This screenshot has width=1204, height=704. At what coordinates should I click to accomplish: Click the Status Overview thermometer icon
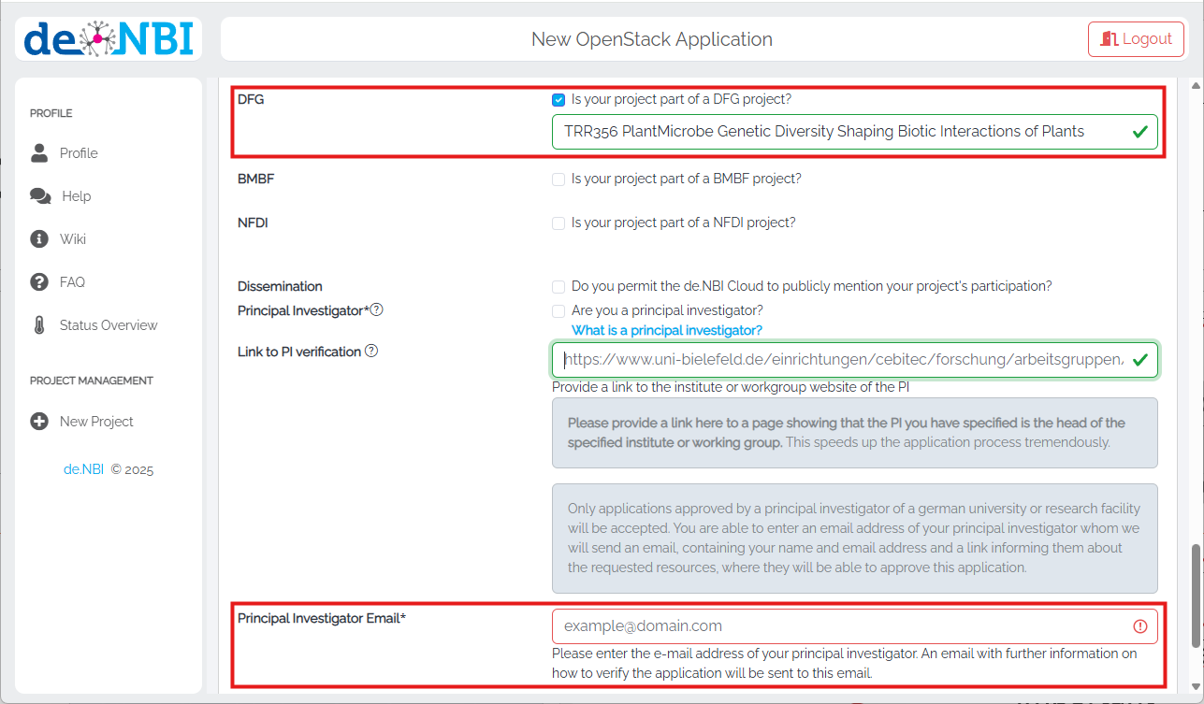[39, 325]
